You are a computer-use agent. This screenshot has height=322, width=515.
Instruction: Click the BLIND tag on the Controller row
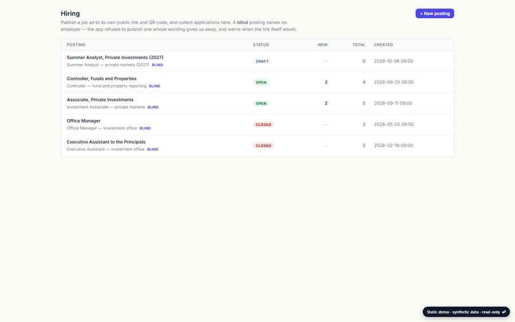pyautogui.click(x=154, y=86)
